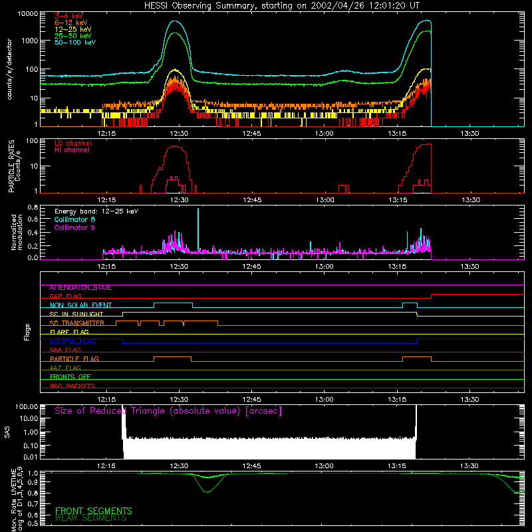This screenshot has width=532, height=532.
Task: Click the 'Collimator 8' legend label
Action: click(74, 219)
